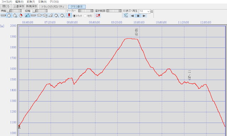Set horizontal axis to elapsed time (123 clock)

pos(15,16)
